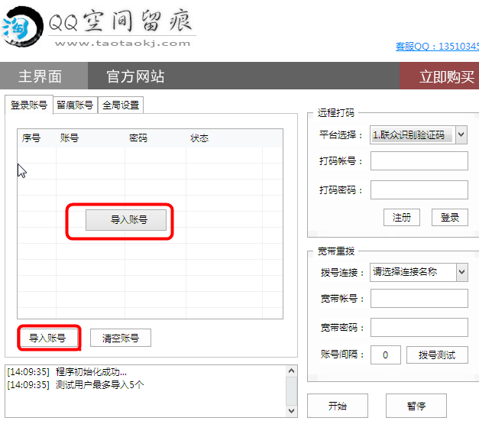Click the 宽带密码 input field
This screenshot has height=421, width=479.
coord(419,327)
